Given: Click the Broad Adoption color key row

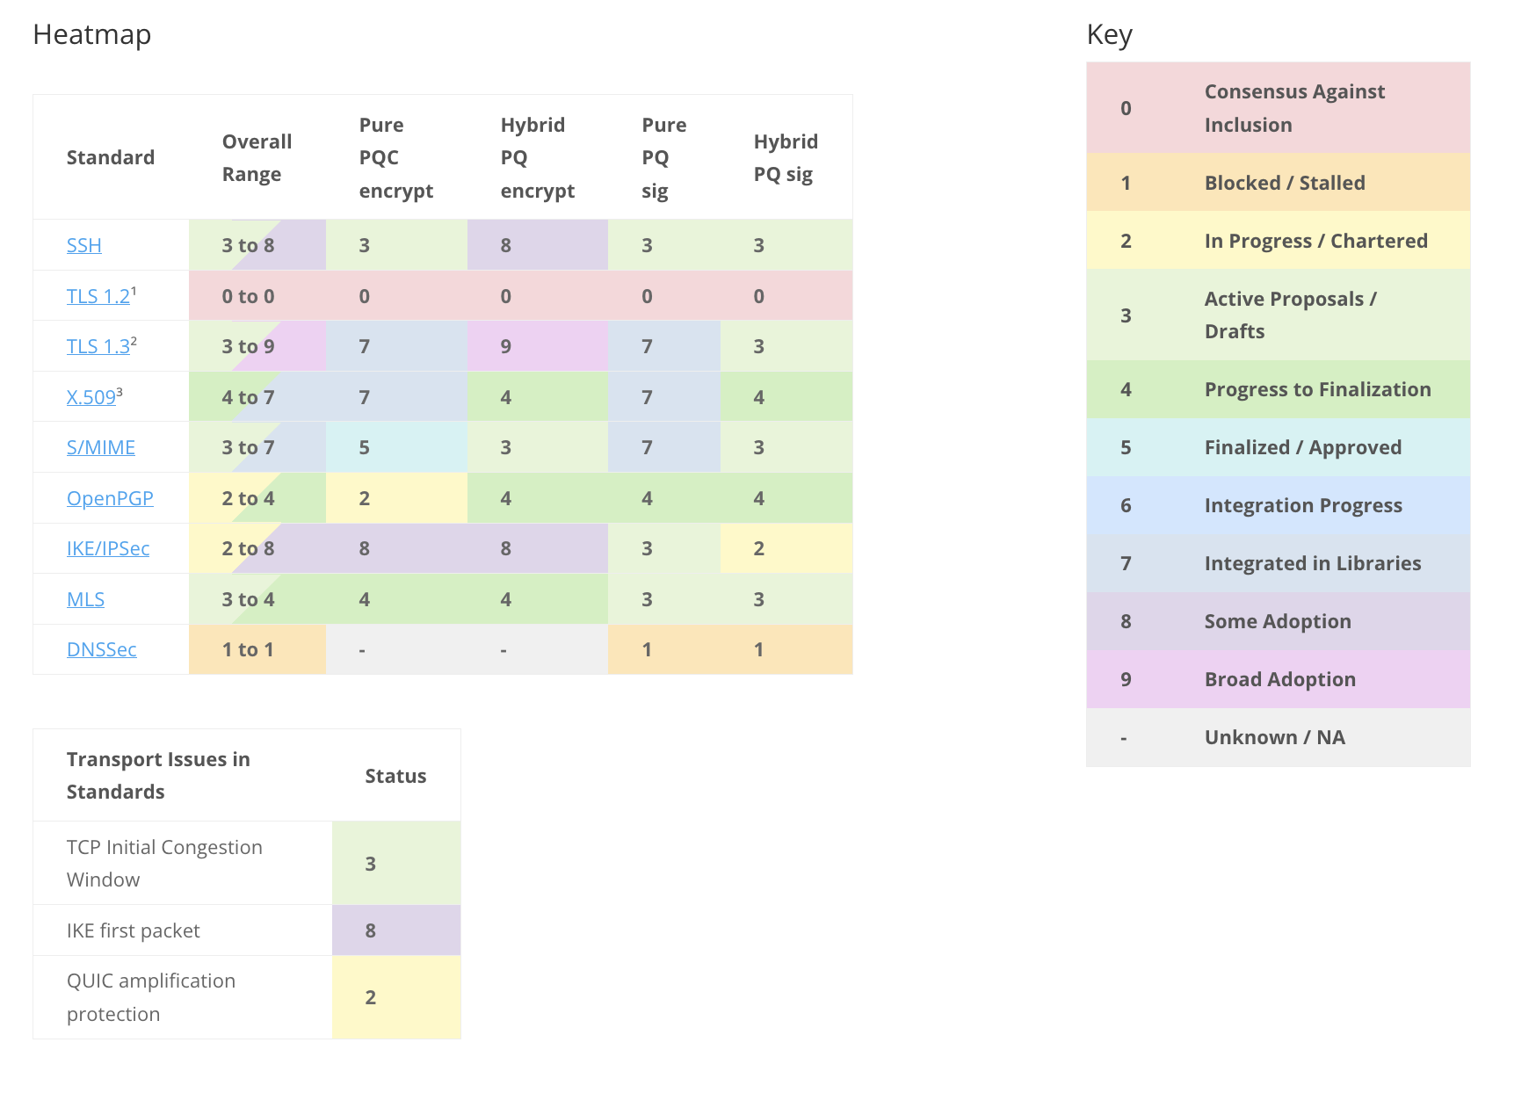Looking at the screenshot, I should 1279,679.
